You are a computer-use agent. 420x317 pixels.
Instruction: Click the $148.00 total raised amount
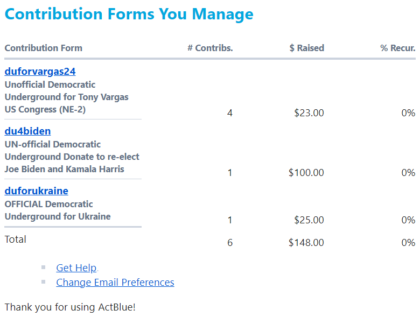click(x=306, y=242)
